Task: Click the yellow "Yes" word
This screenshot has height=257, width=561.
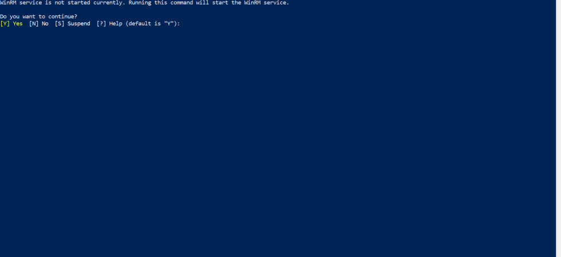Action: (x=18, y=23)
